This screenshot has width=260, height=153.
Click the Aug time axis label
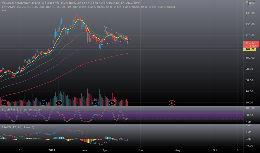click(178, 150)
